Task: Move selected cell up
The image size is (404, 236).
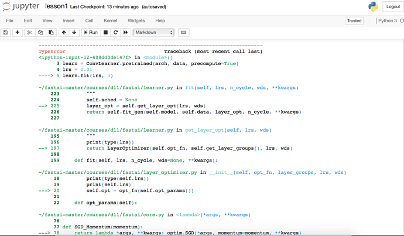Action: pyautogui.click(x=64, y=33)
